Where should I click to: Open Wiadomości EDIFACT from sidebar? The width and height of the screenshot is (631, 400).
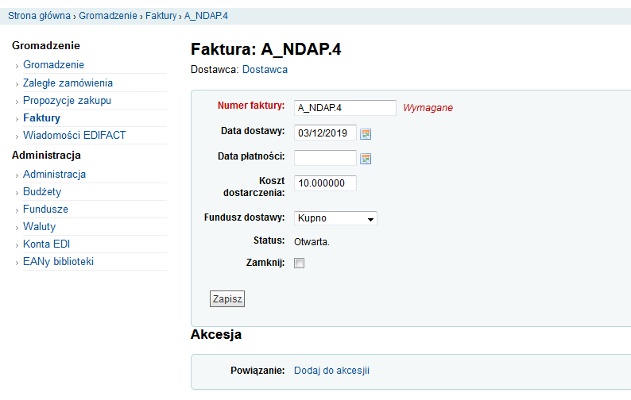tap(74, 135)
